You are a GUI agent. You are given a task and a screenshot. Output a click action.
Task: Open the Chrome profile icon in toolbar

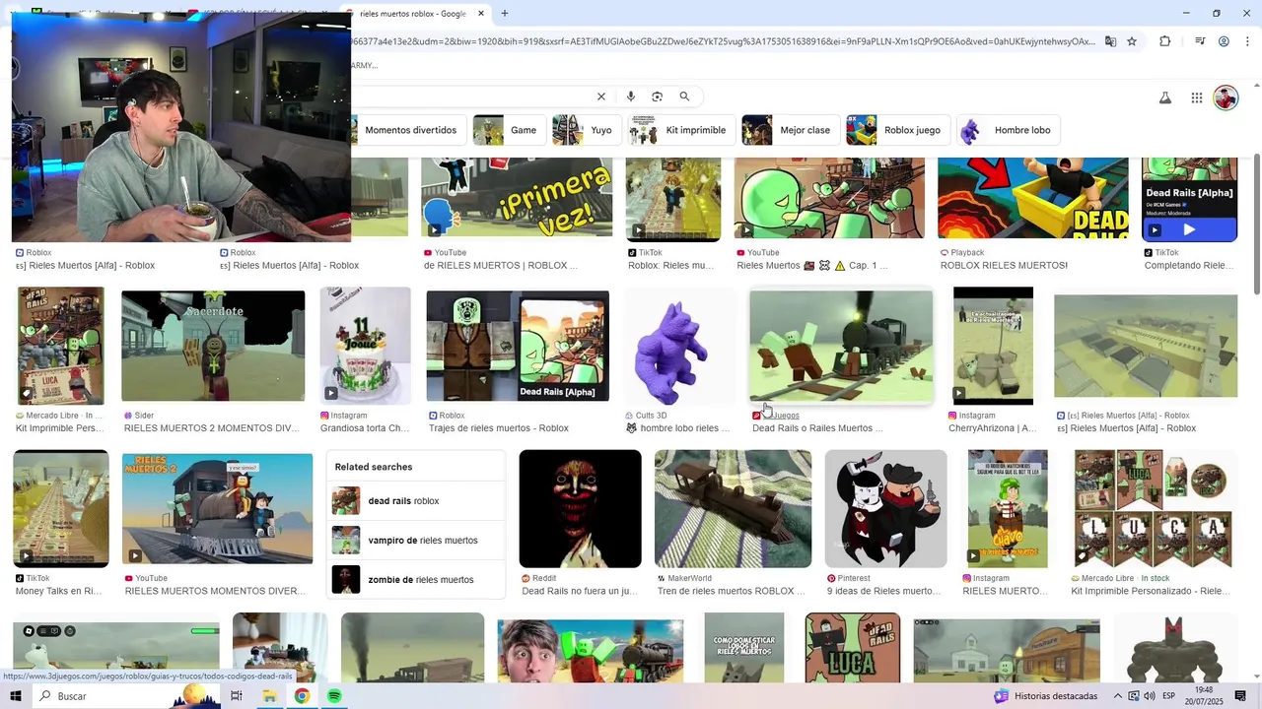1224,41
